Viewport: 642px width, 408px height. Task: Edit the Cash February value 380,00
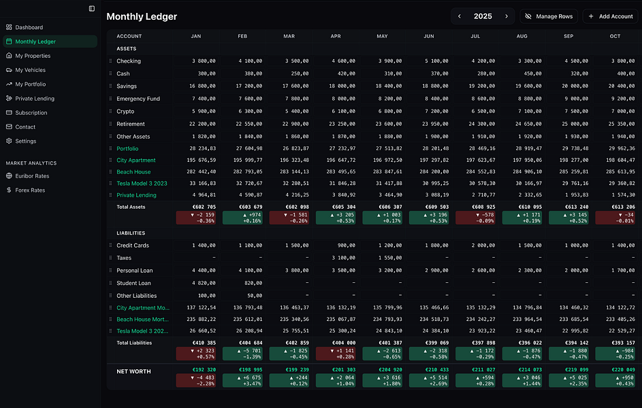click(242, 73)
